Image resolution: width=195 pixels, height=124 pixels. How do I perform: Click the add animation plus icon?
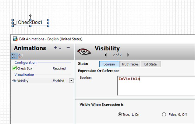(x=55, y=48)
